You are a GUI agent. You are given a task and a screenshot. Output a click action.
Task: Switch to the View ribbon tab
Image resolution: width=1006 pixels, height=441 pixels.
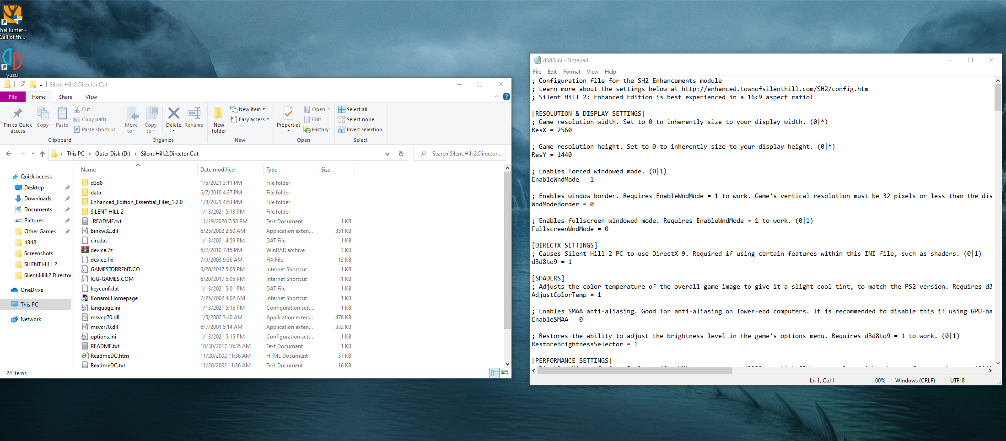pyautogui.click(x=91, y=97)
